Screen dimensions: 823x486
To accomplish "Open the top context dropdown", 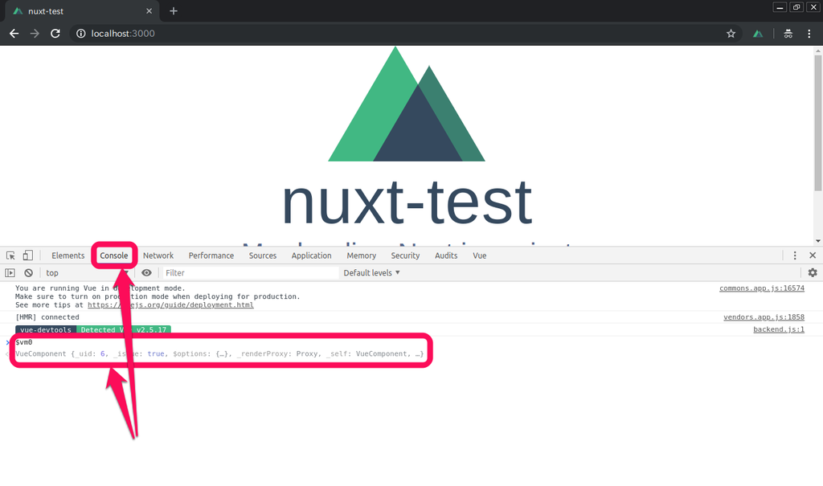I will click(87, 273).
